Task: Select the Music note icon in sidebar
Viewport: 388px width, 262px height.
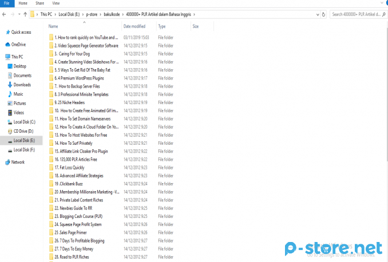Action: 10,94
